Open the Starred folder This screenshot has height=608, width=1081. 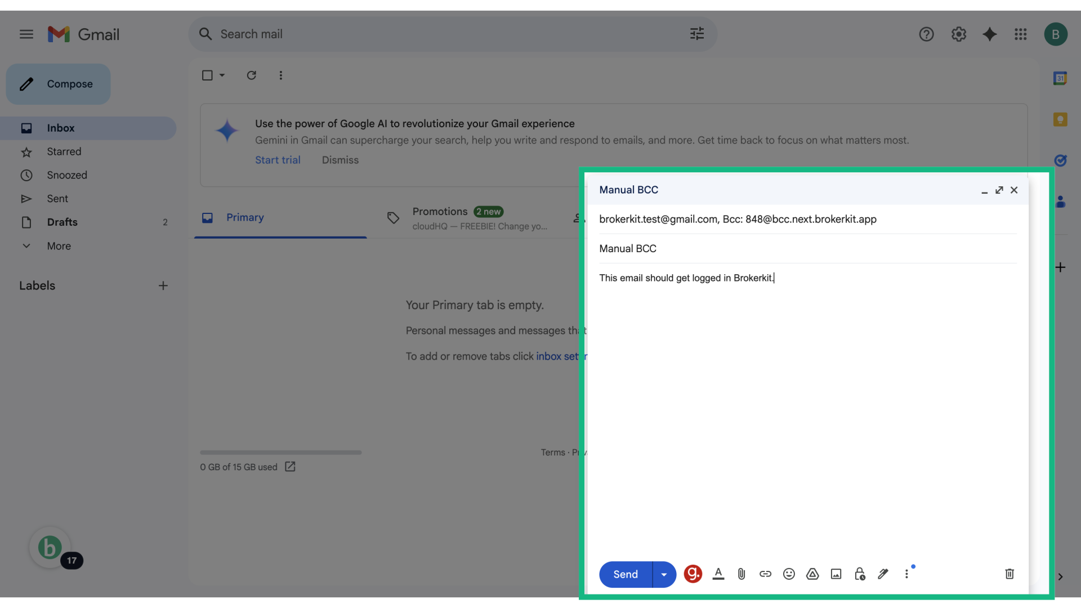88,151
